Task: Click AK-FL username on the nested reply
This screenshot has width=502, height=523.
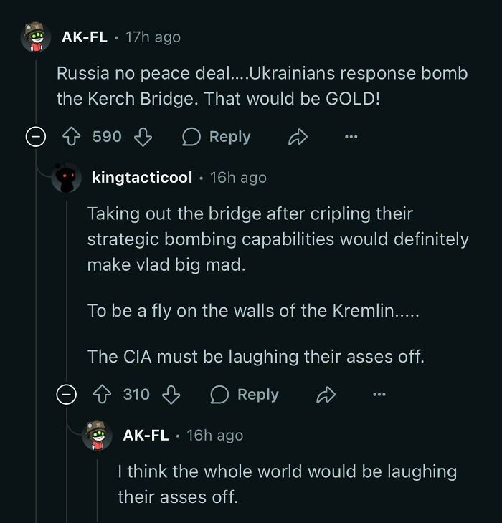Action: point(146,435)
